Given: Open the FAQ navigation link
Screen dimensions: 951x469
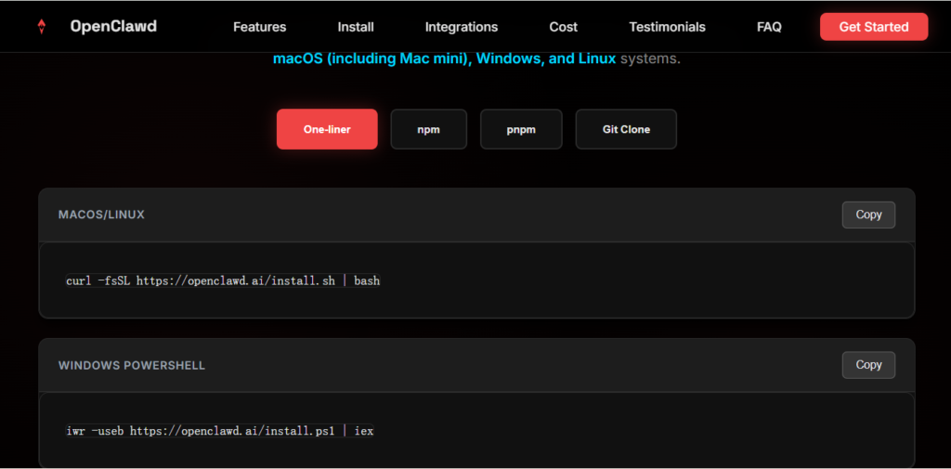Looking at the screenshot, I should click(x=769, y=27).
